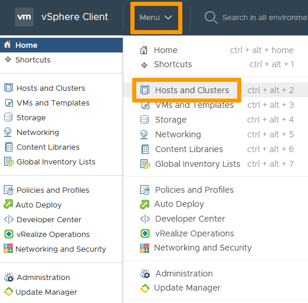Click Networking globe icon in left sidebar
Image resolution: width=308 pixels, height=303 pixels.
tap(8, 132)
